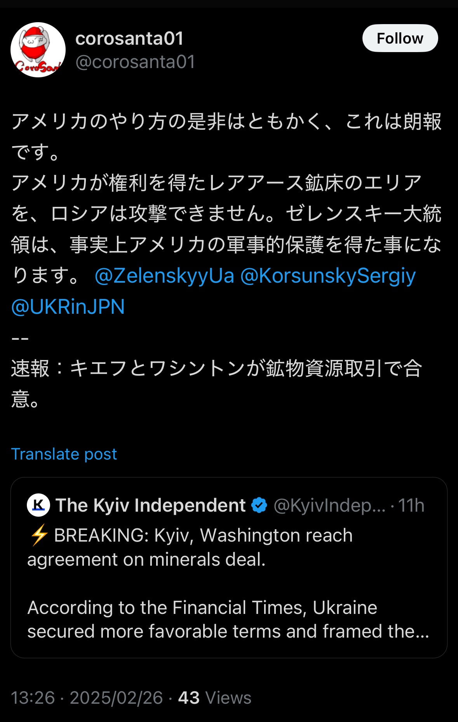This screenshot has height=722, width=458.
Task: Open the @KorsunskySergiy mention
Action: click(x=328, y=276)
